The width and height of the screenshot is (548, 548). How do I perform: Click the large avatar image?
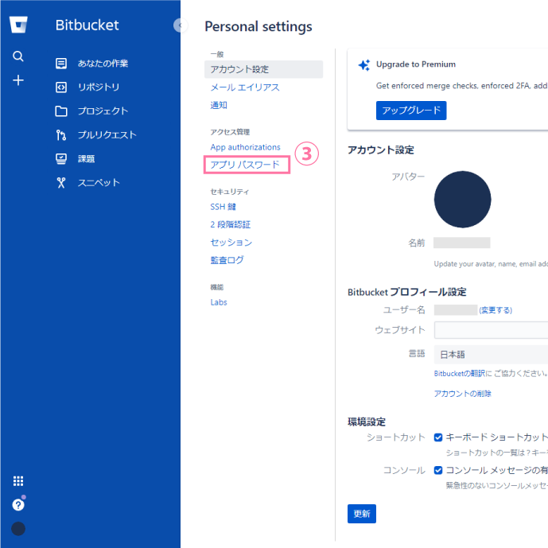pyautogui.click(x=462, y=199)
